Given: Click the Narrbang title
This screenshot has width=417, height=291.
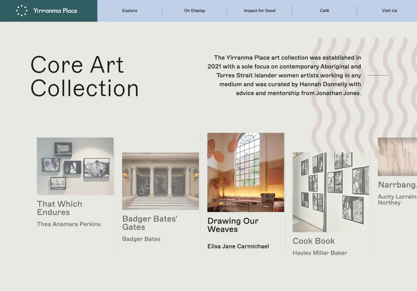Looking at the screenshot, I should pyautogui.click(x=397, y=185).
